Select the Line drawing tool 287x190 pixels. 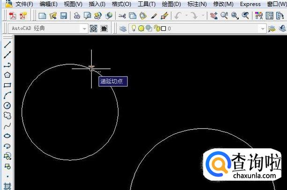pyautogui.click(x=7, y=45)
